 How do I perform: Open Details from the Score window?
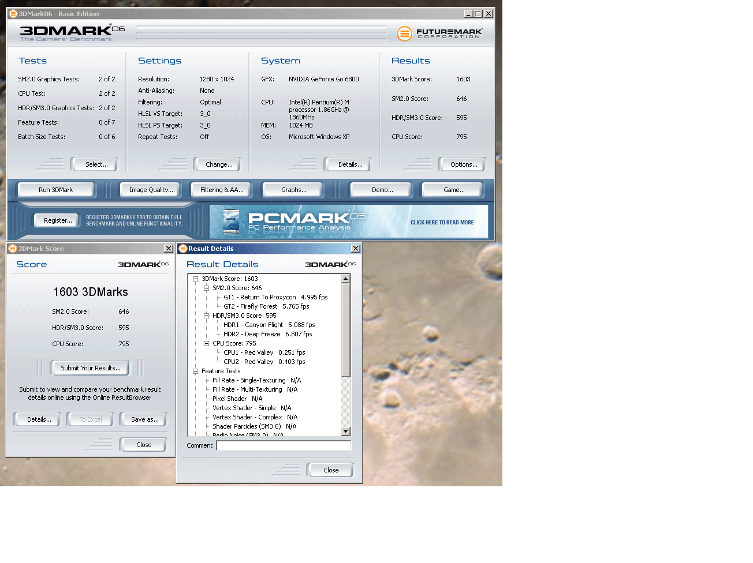[x=39, y=419]
